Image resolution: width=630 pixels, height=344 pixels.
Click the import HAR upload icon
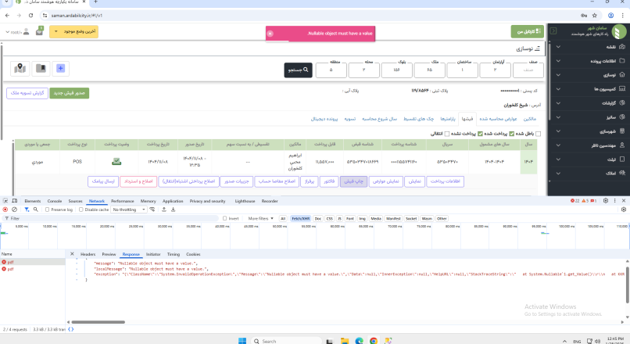pos(164,210)
